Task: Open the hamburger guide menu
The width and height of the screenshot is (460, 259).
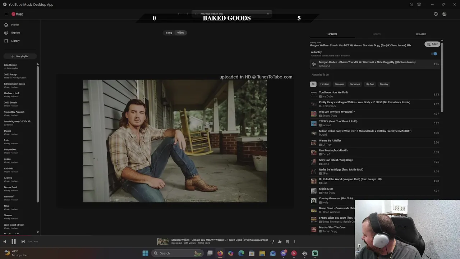Action: (6, 14)
